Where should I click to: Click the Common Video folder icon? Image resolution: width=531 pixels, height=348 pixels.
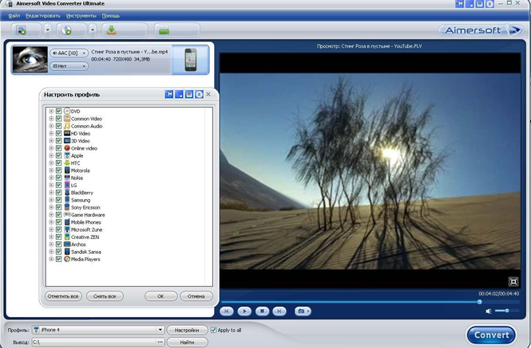tap(67, 118)
